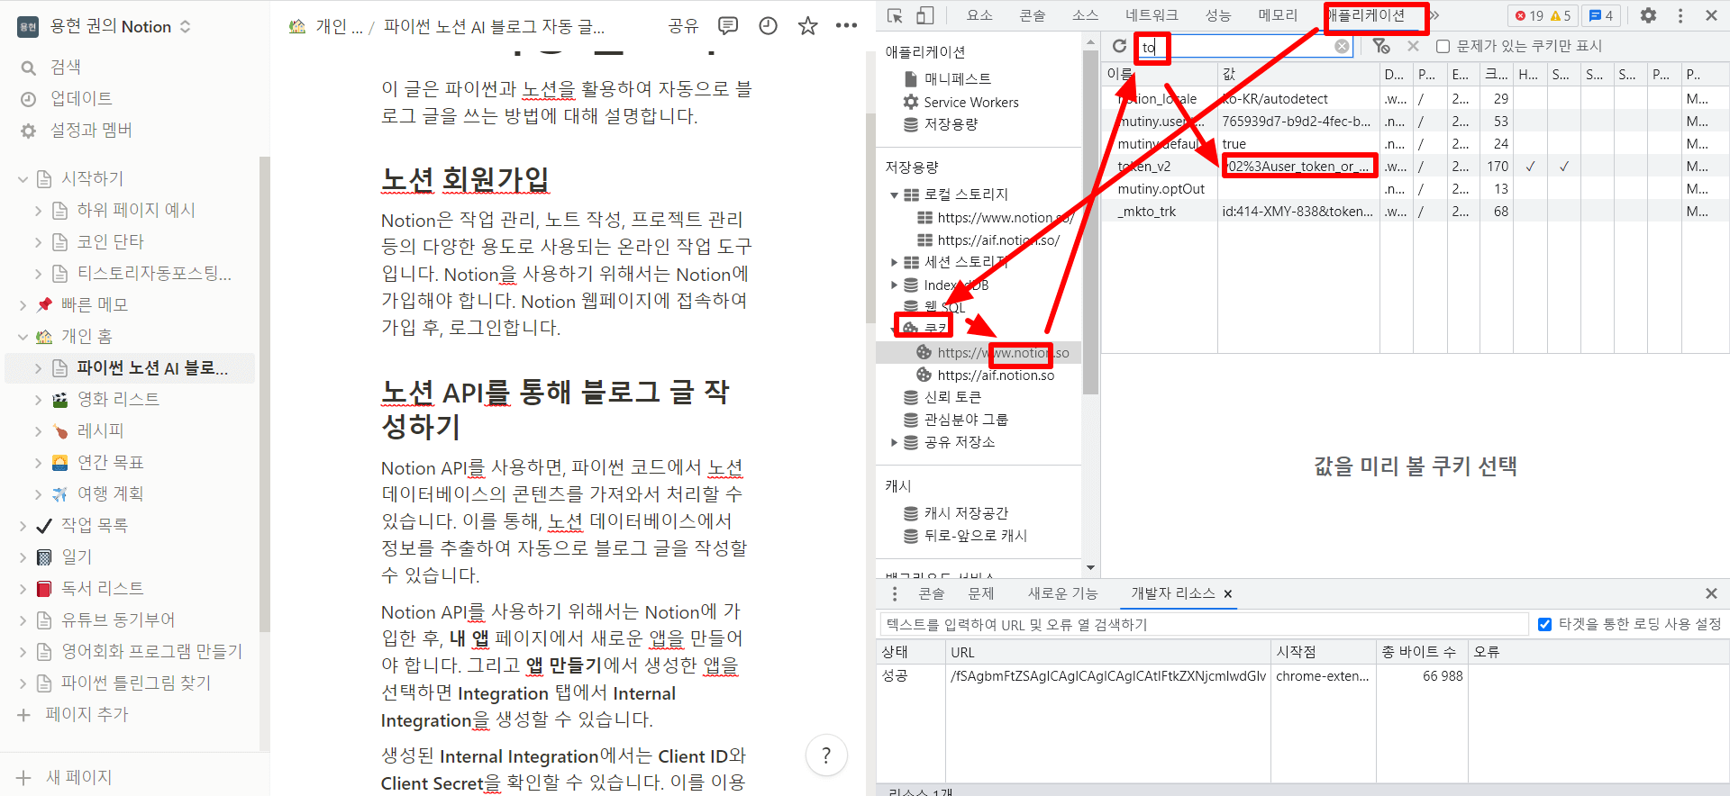Open the 작업 목록 page
This screenshot has height=796, width=1730.
point(94,526)
